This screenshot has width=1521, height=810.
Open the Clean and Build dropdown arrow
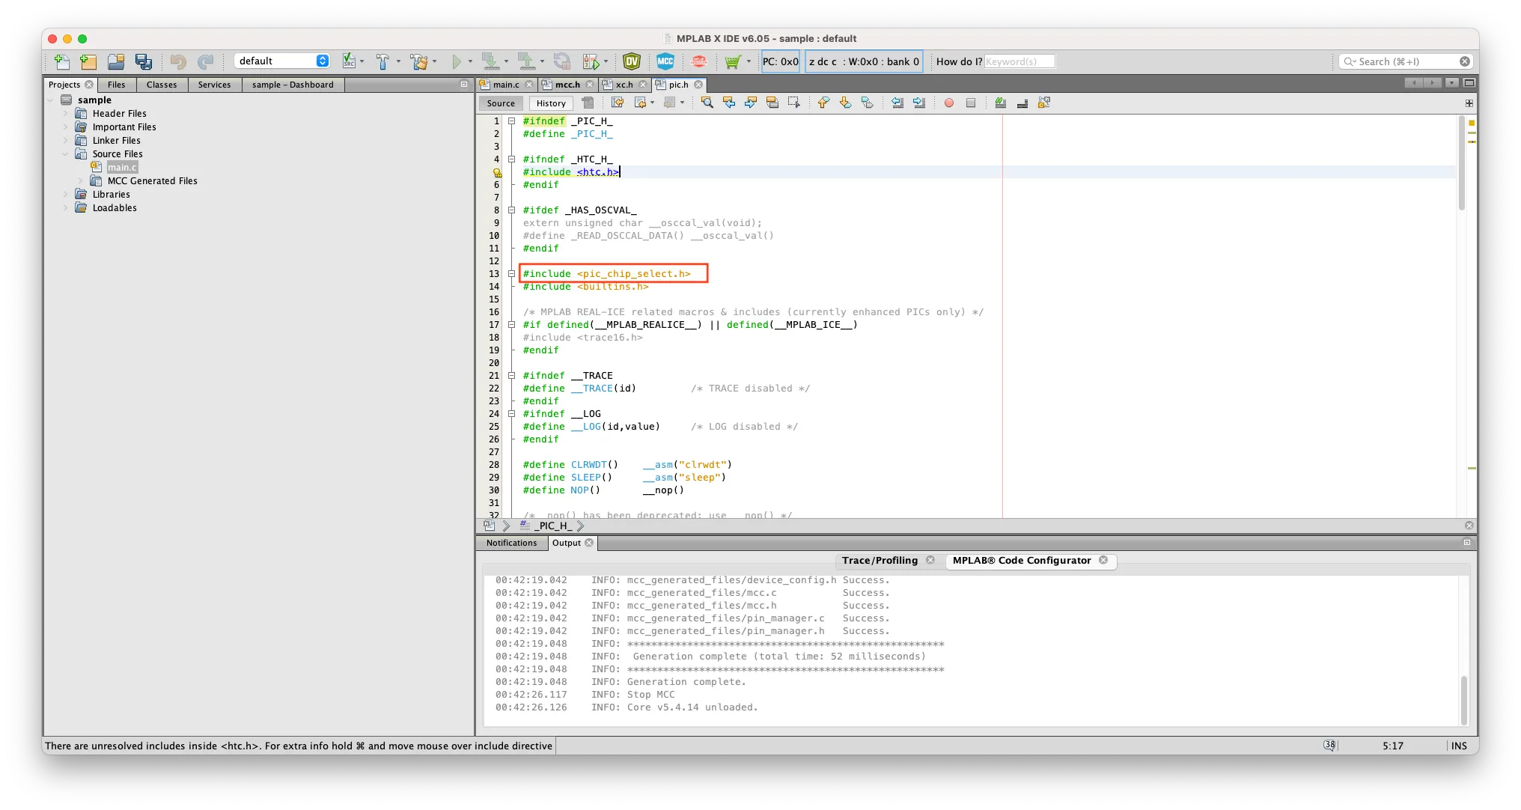pos(435,61)
